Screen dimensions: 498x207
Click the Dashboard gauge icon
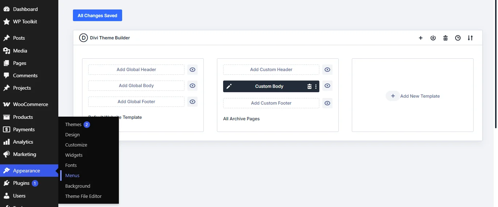6,9
